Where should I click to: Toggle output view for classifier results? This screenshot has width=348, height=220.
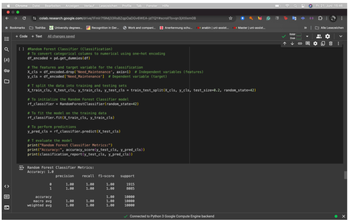click(21, 168)
